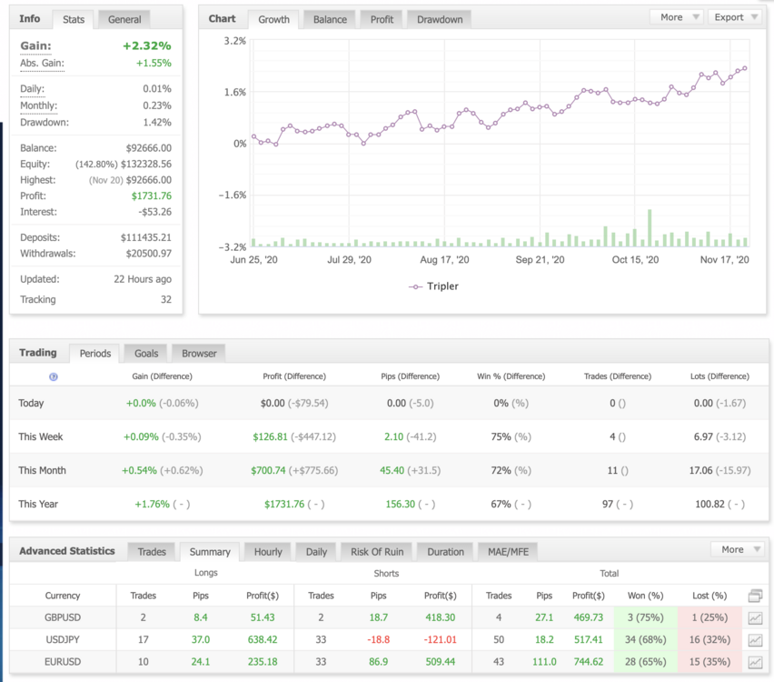Toggle Tripler series in chart legend
The width and height of the screenshot is (774, 682).
point(433,286)
